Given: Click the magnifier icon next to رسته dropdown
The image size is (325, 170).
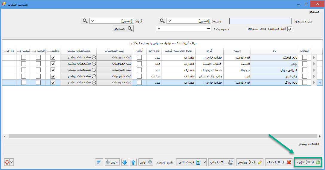Looking at the screenshot, I should pos(162,21).
